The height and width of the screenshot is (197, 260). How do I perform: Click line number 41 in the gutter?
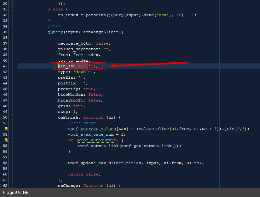pos(5,66)
